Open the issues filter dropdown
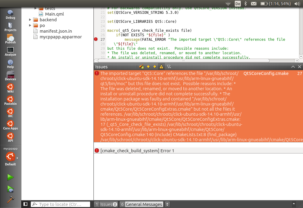This screenshot has height=208, width=303. click(169, 67)
